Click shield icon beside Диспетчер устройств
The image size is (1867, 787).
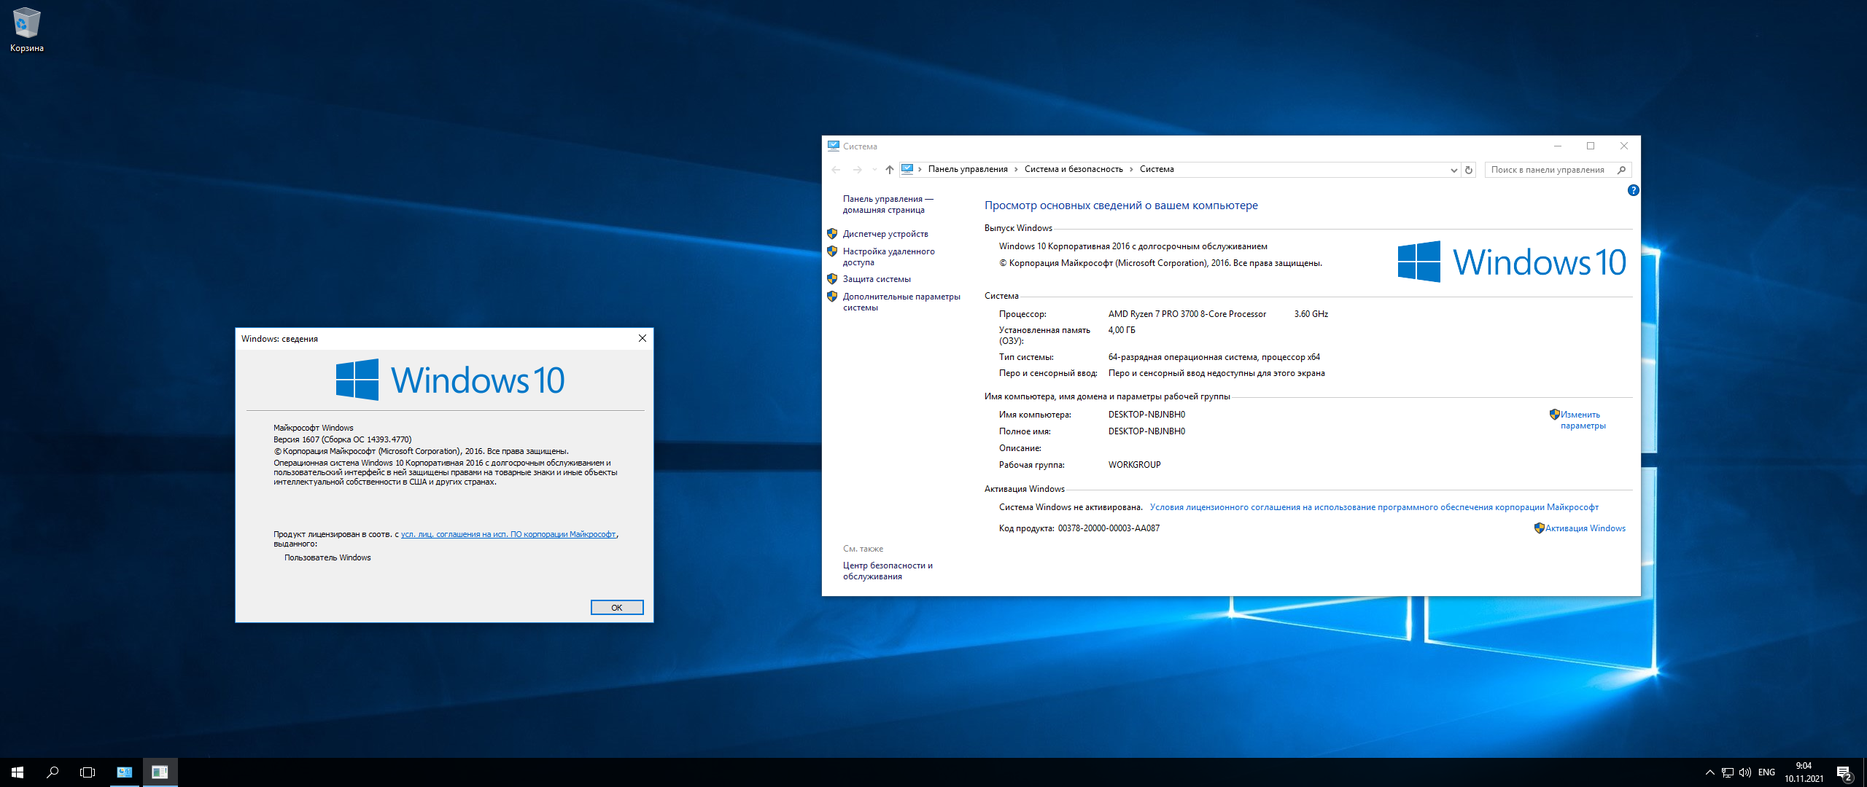[832, 234]
